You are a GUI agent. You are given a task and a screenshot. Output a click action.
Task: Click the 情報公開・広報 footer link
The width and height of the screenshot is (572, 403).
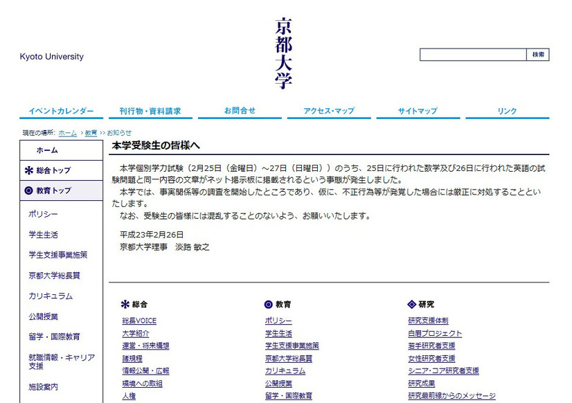coord(145,371)
